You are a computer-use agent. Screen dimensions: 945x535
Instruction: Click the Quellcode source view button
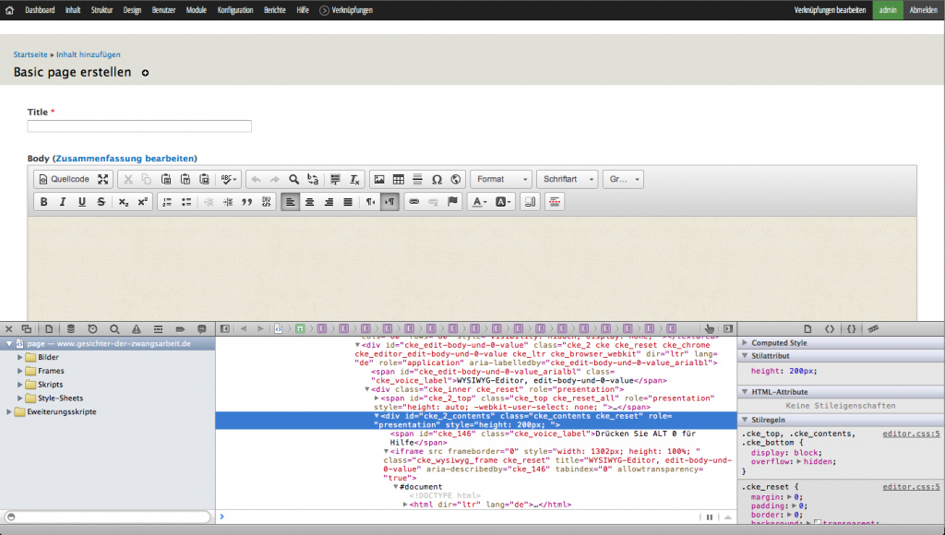[64, 179]
